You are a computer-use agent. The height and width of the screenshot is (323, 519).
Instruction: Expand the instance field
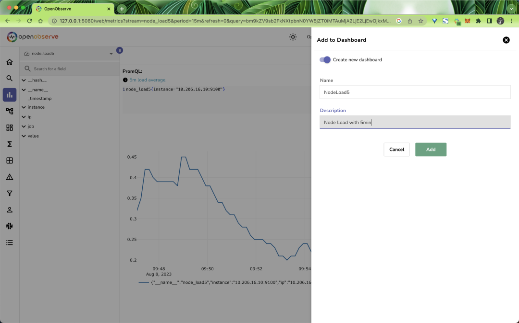pos(24,107)
